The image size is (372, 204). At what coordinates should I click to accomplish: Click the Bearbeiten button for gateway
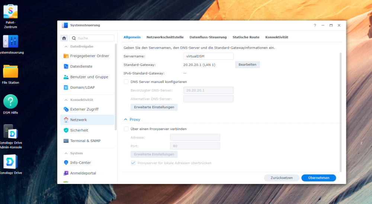(247, 65)
